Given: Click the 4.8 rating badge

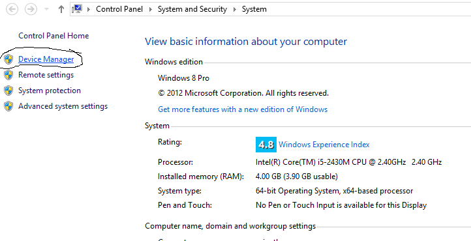Looking at the screenshot, I should 266,145.
